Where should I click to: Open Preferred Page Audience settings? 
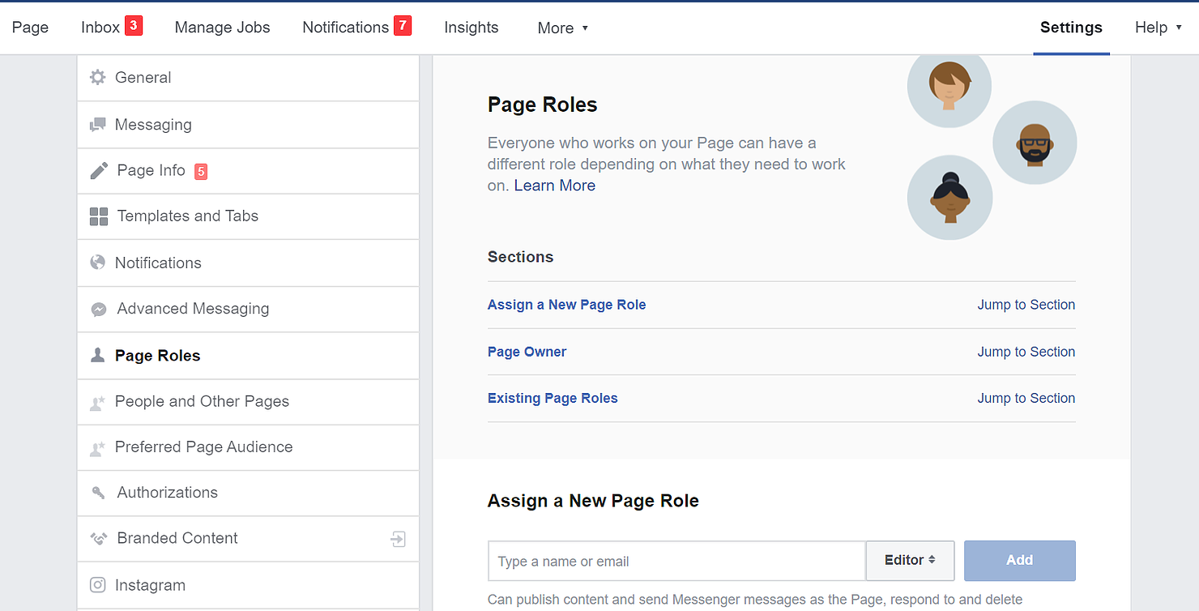tap(248, 447)
